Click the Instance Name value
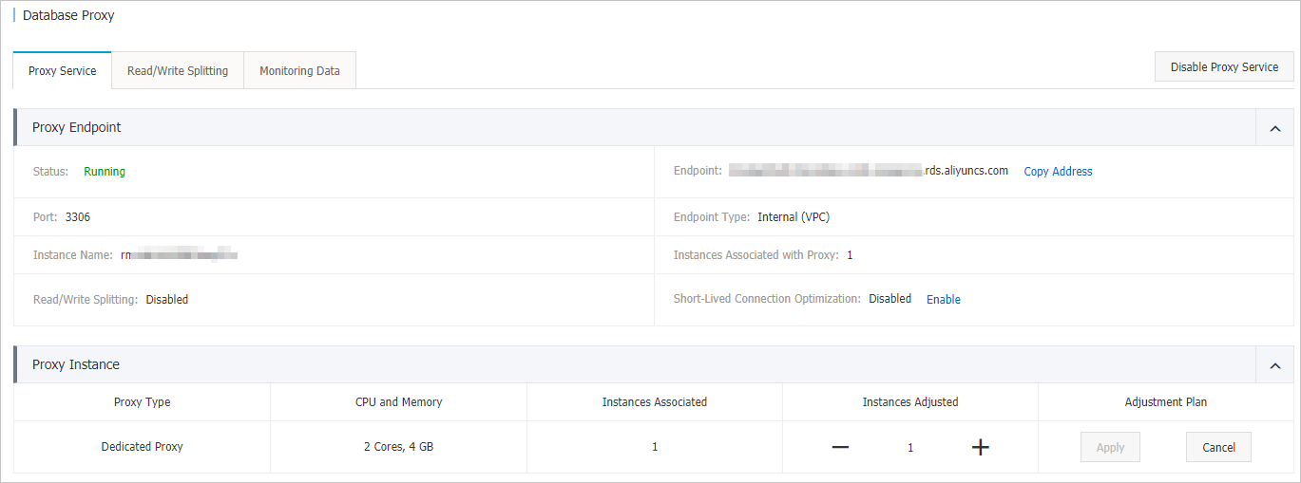This screenshot has height=483, width=1301. click(179, 255)
